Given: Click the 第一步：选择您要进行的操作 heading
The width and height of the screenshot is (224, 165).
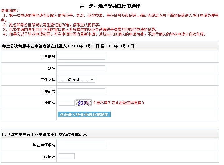Looking at the screenshot, I should 110,6.
